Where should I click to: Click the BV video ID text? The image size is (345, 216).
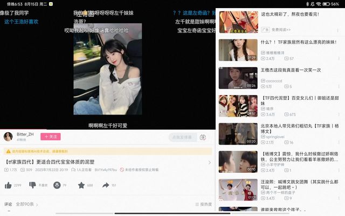tap(106, 170)
